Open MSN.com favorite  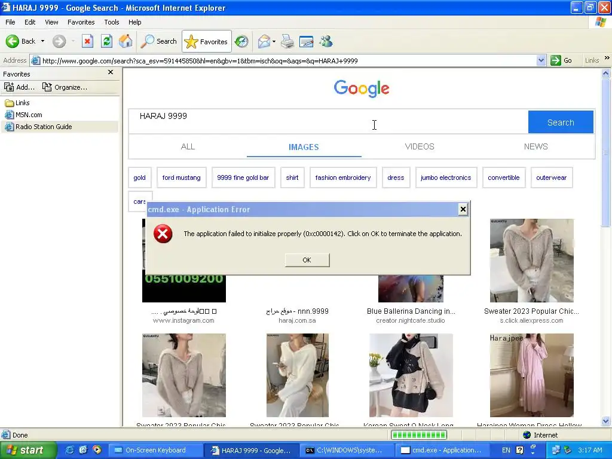[x=23, y=115]
